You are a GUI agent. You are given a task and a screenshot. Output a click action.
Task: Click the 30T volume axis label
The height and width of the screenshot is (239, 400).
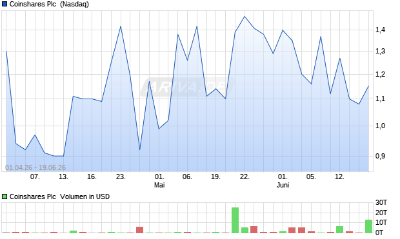coord(381,202)
